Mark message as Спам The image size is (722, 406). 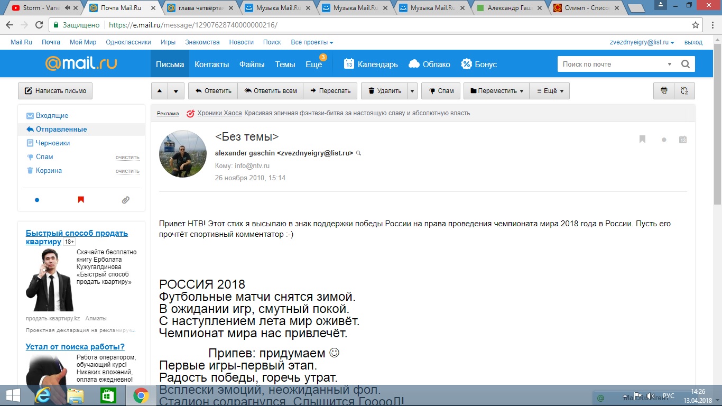pos(441,91)
